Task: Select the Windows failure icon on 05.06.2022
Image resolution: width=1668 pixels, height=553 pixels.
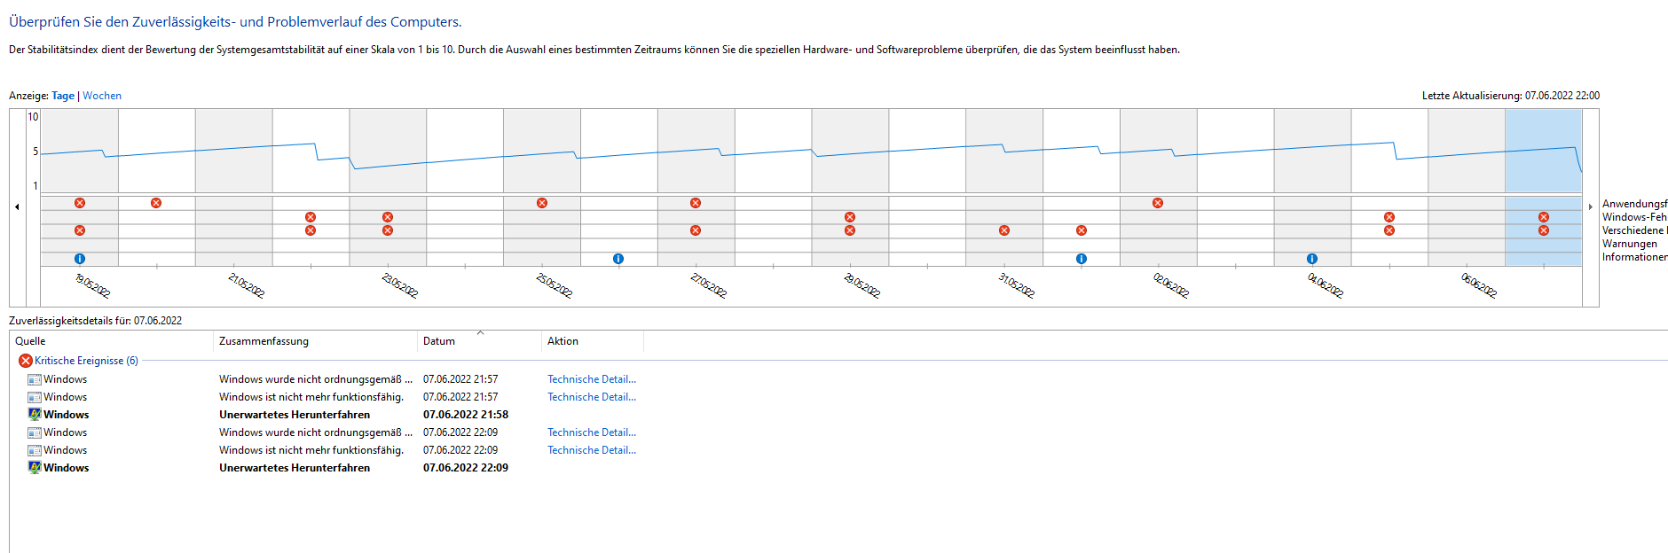Action: [x=1389, y=217]
